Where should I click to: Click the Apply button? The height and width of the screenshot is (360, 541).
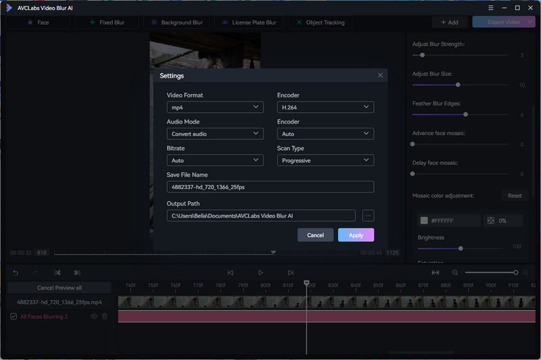(356, 235)
